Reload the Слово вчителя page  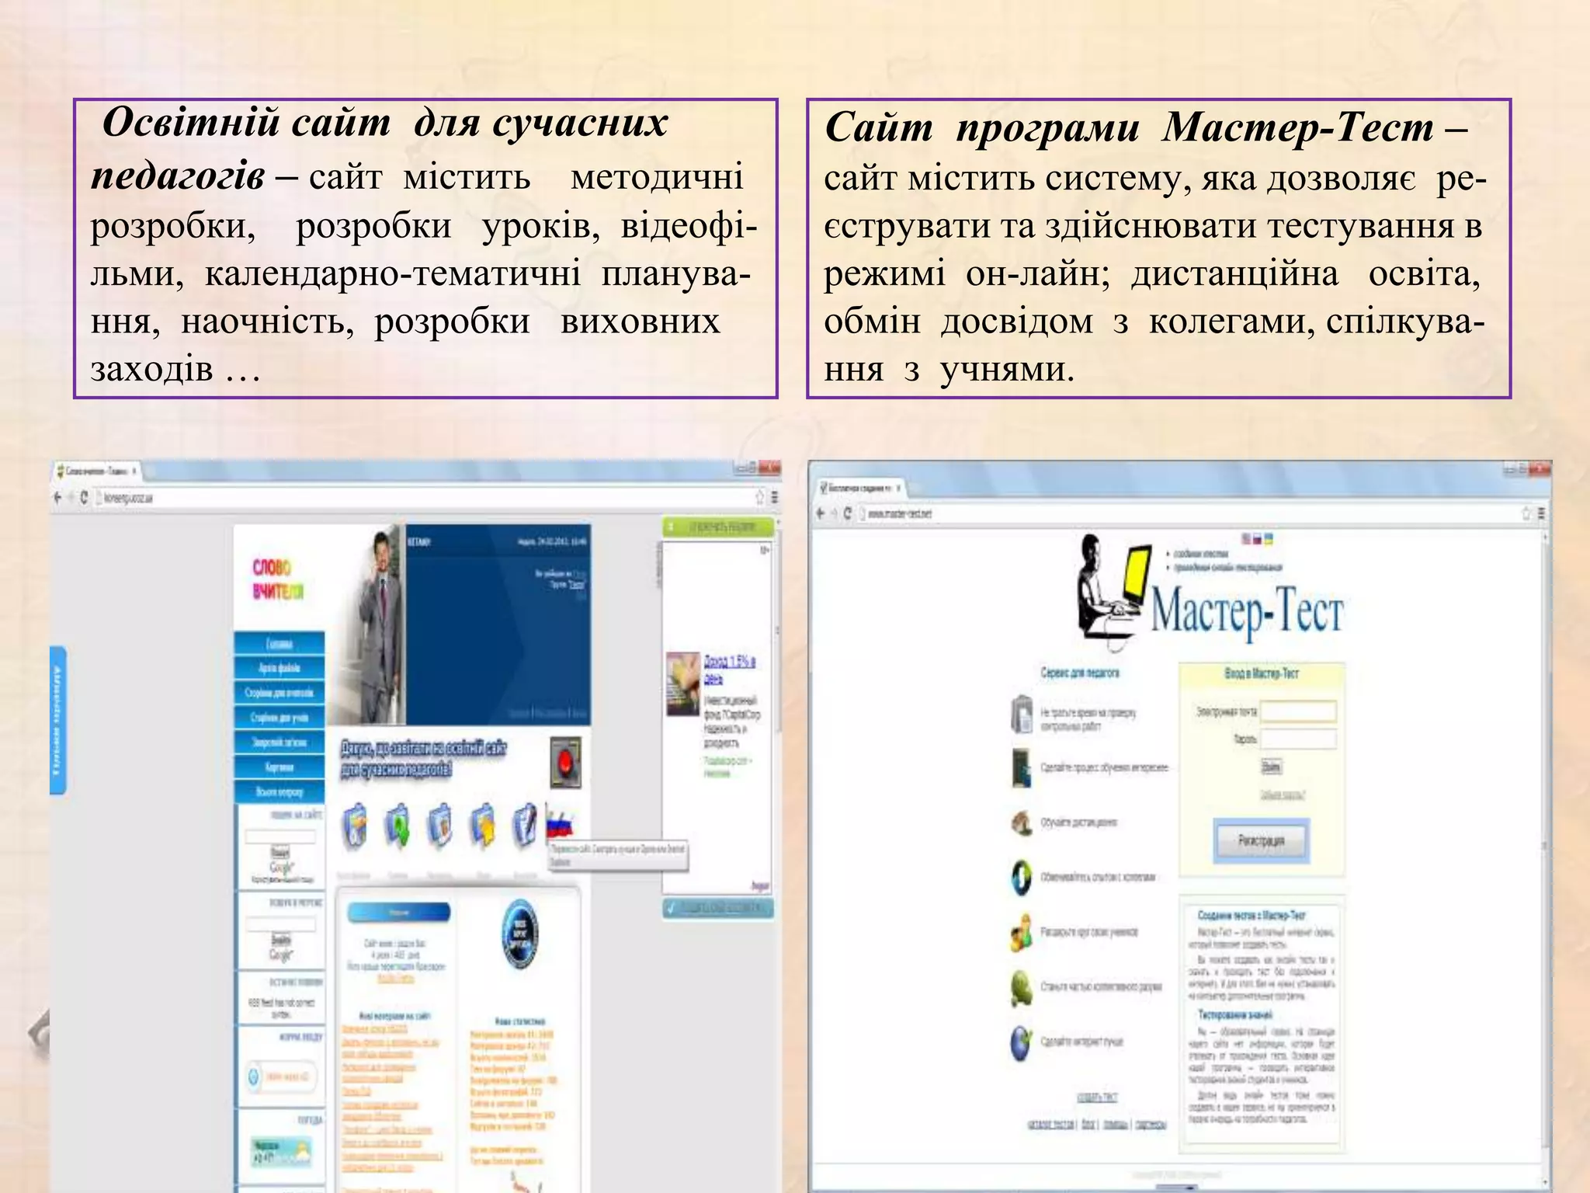83,497
